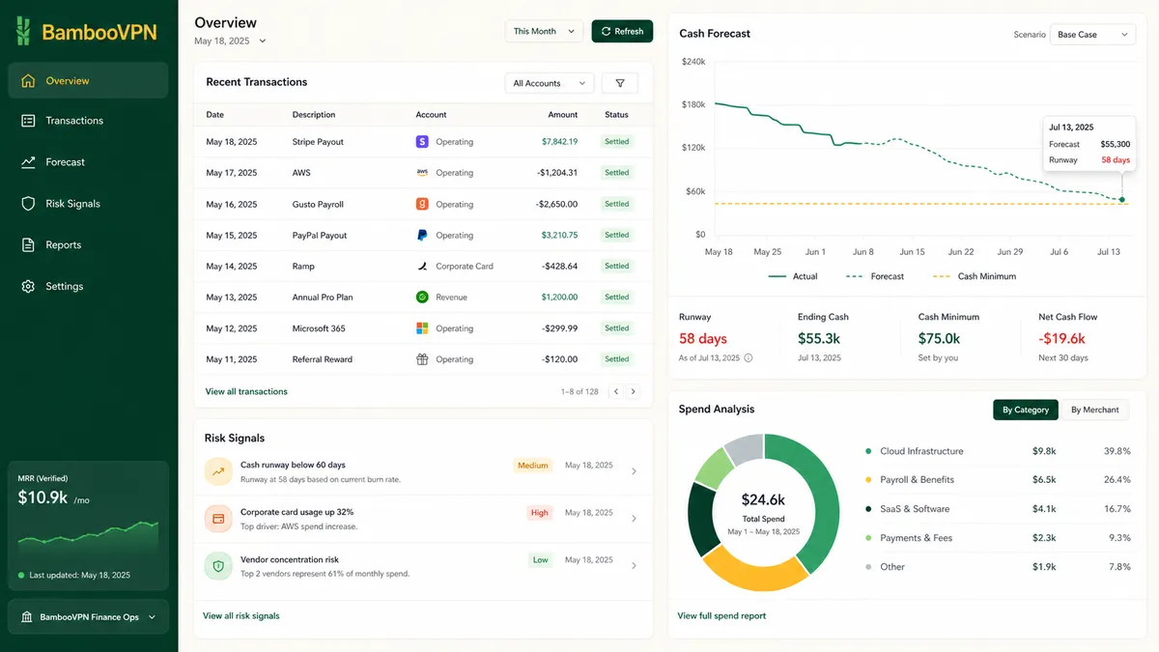Click the Amount column header
The image size is (1159, 652).
point(563,115)
